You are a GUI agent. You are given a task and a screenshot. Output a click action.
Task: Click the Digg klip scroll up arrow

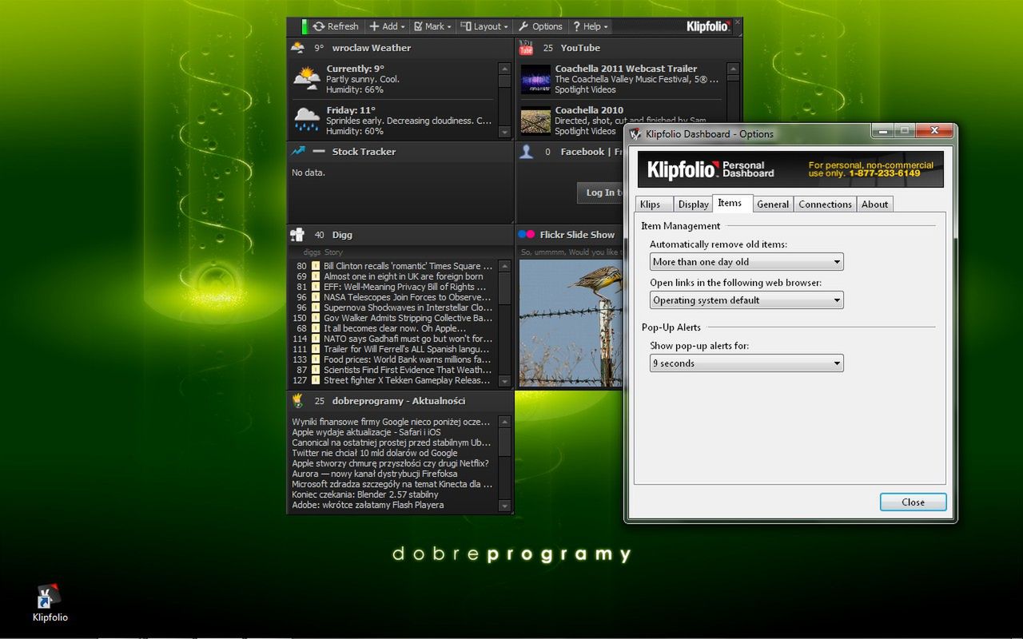click(504, 265)
